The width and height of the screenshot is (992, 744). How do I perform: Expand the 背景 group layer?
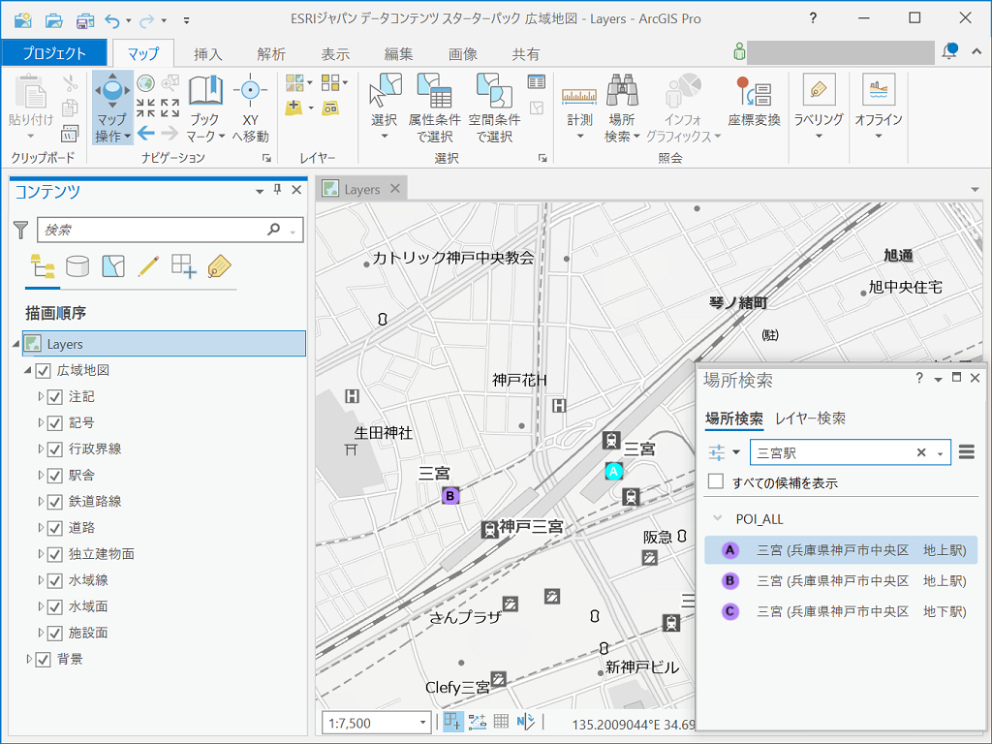[28, 659]
